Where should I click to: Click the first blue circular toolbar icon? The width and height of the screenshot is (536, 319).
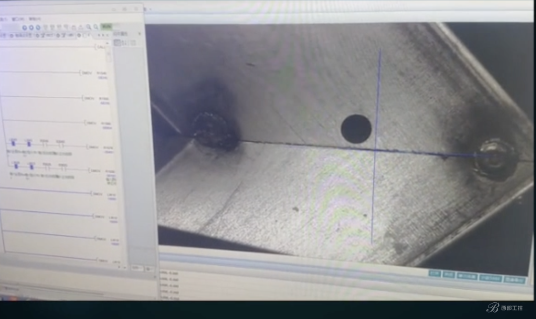tap(25, 28)
